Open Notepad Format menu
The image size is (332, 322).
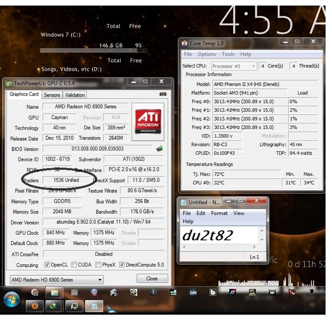click(219, 213)
